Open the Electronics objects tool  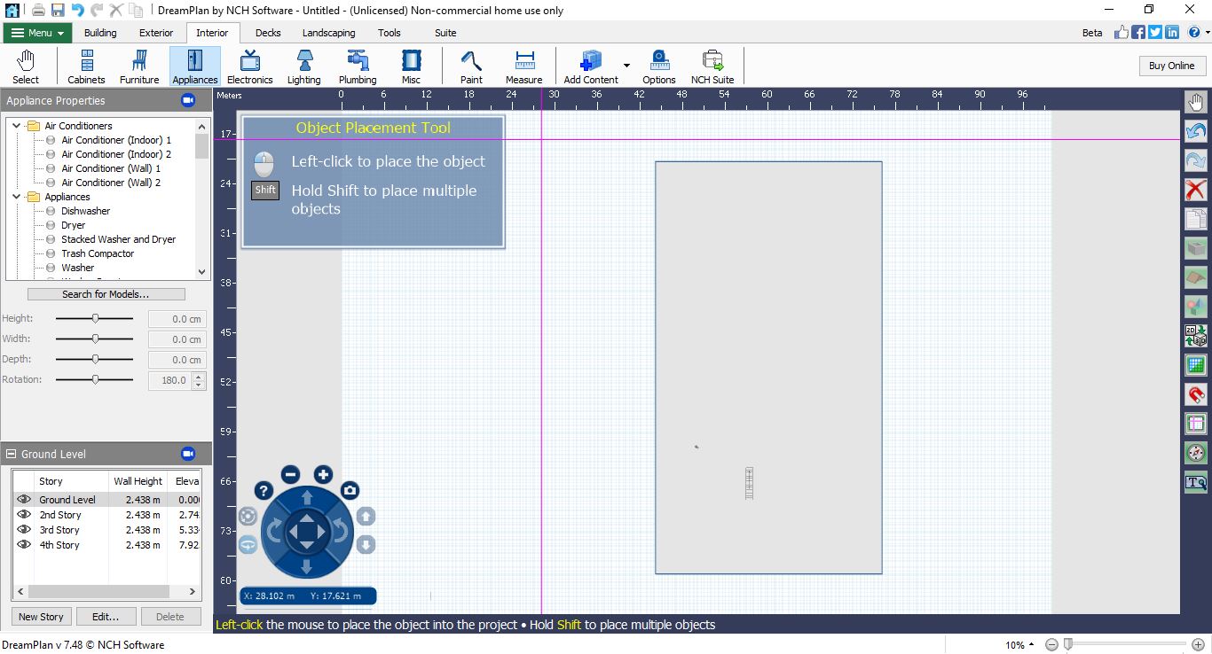tap(249, 66)
